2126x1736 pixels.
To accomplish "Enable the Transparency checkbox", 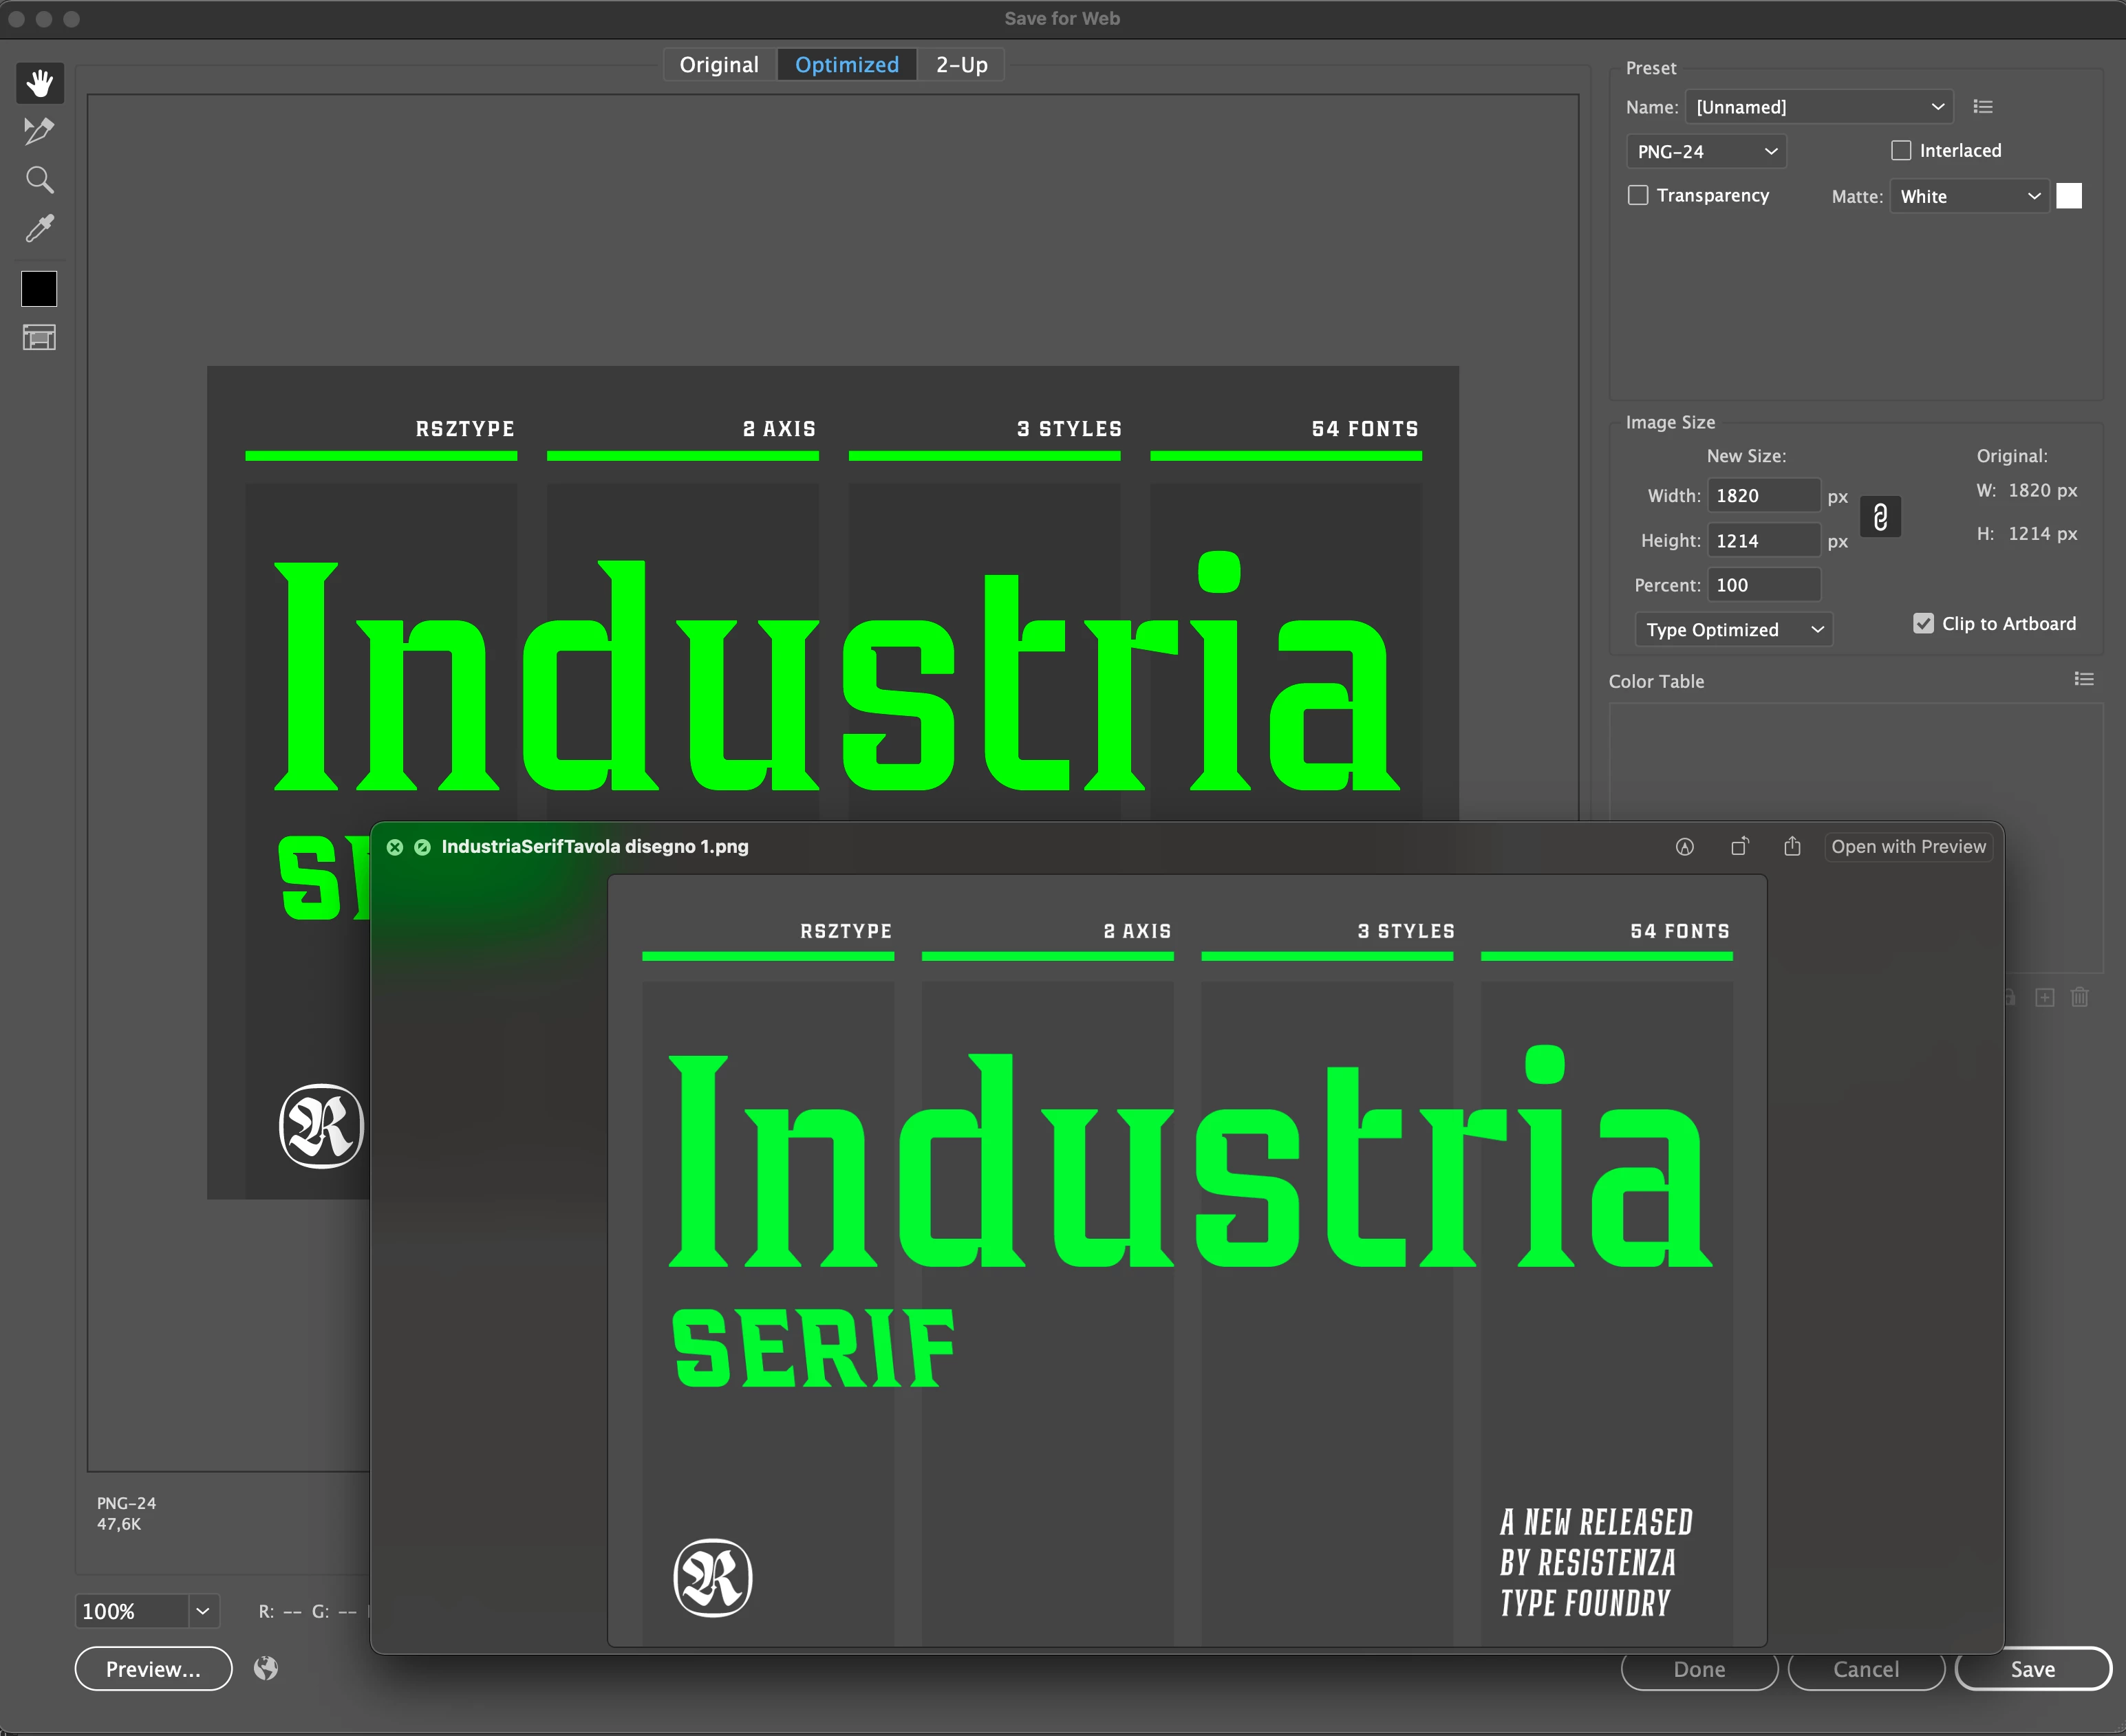I will click(1638, 195).
